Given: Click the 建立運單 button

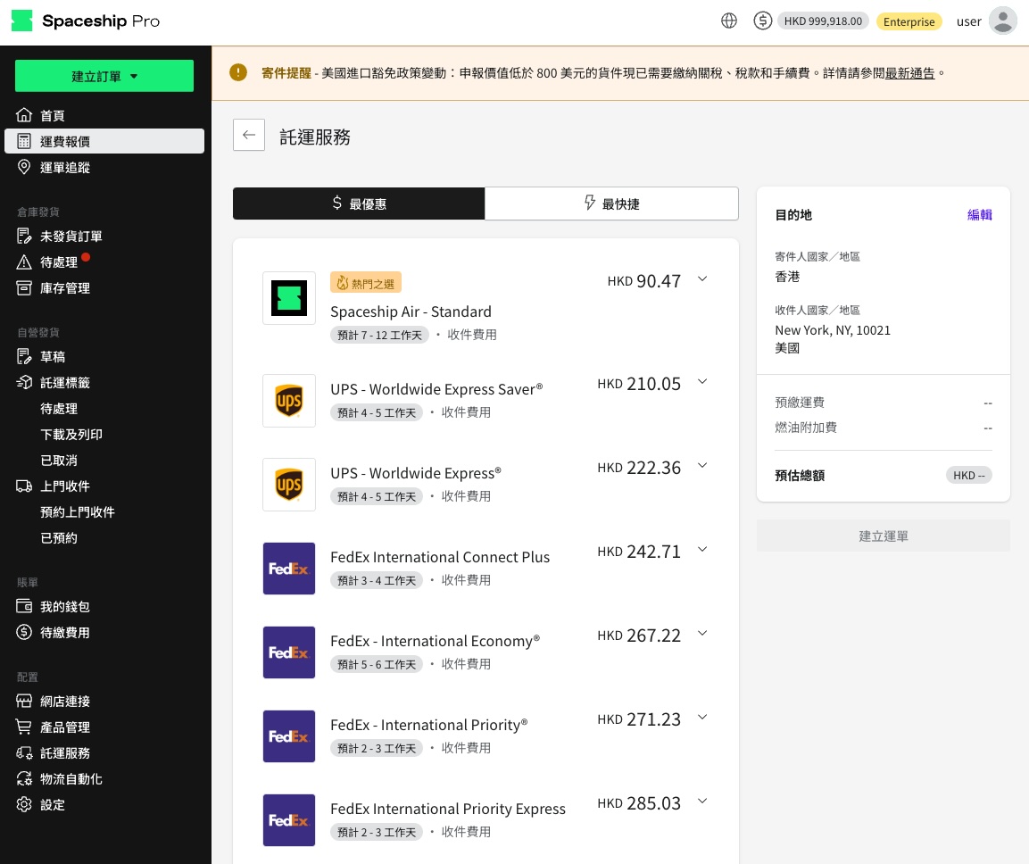Looking at the screenshot, I should click(x=884, y=536).
